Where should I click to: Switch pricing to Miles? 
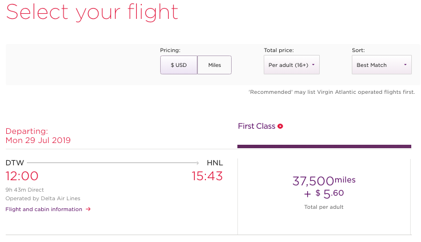(x=215, y=65)
